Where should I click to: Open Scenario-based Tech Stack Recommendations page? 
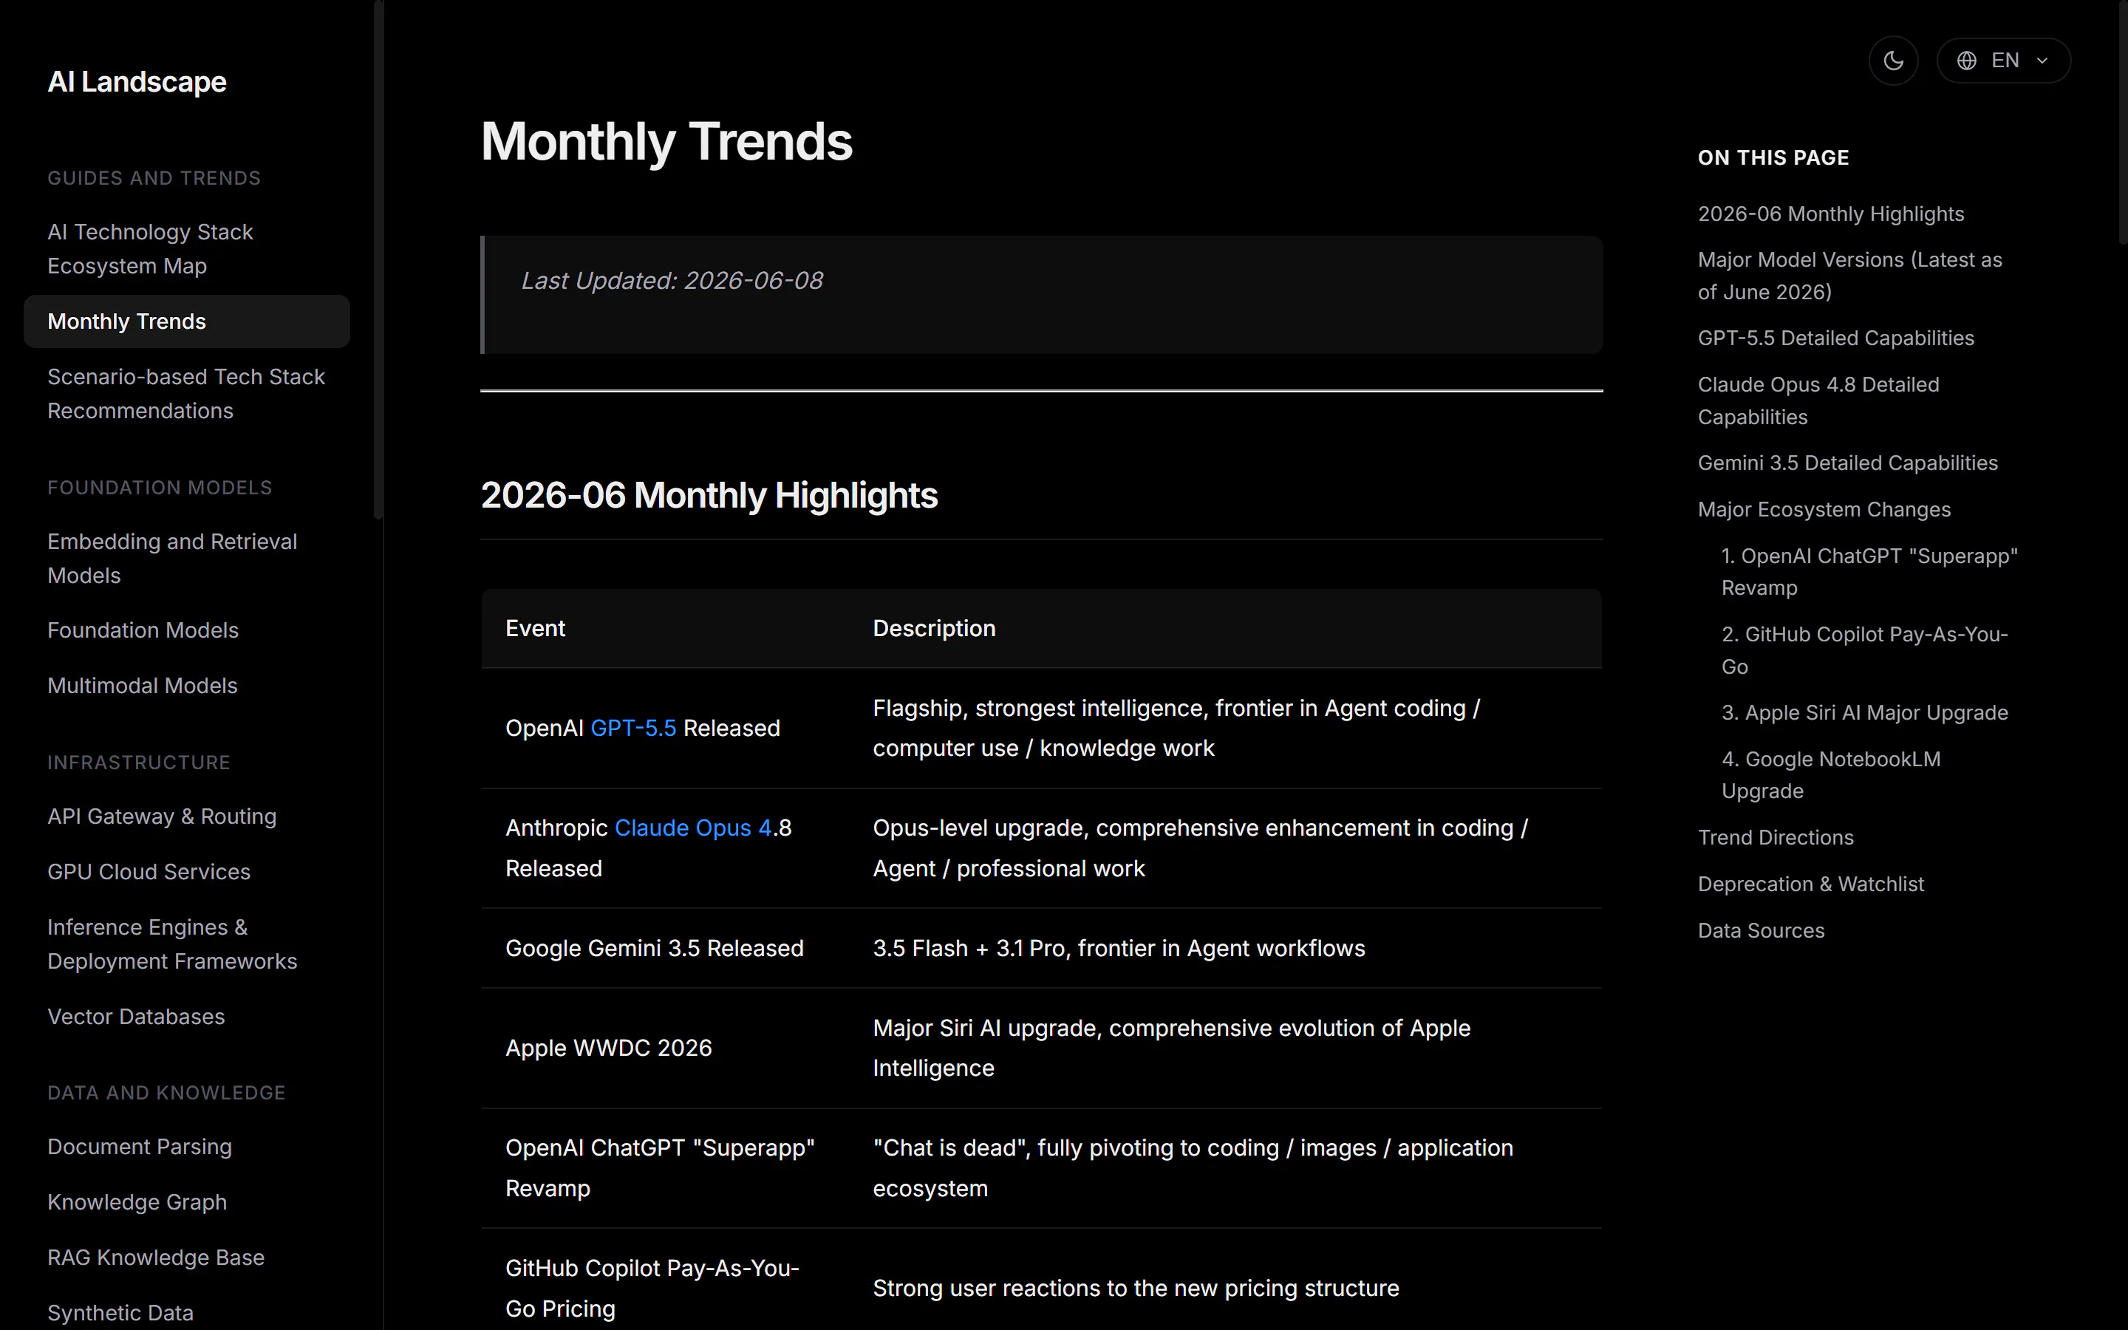186,394
